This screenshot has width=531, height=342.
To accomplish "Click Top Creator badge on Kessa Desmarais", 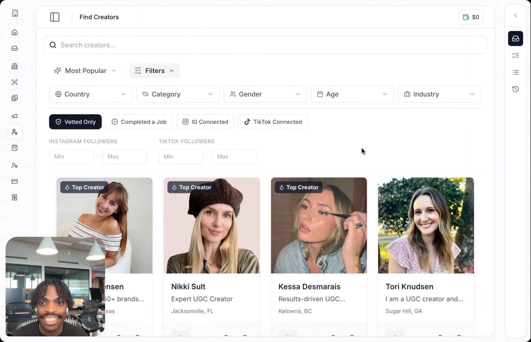I will 299,187.
